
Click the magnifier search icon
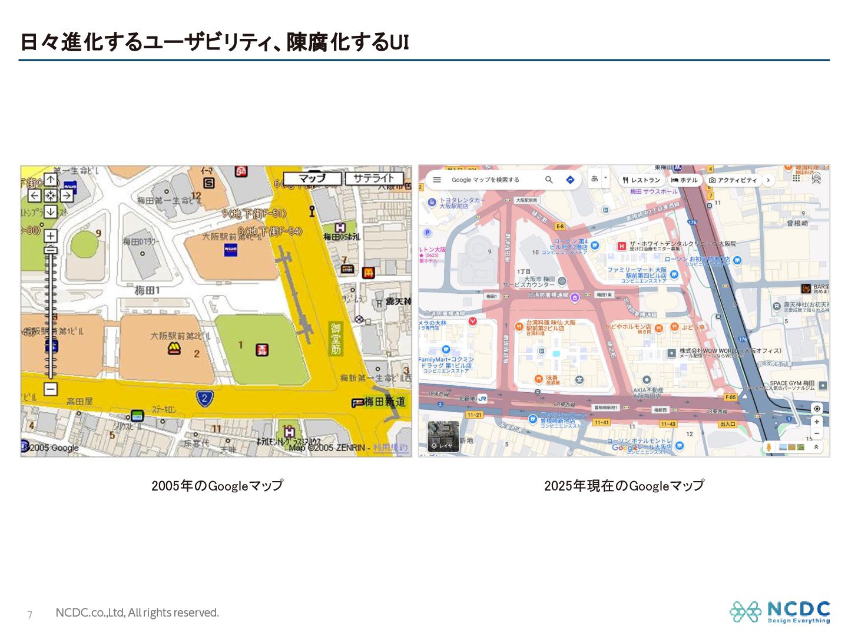point(549,180)
